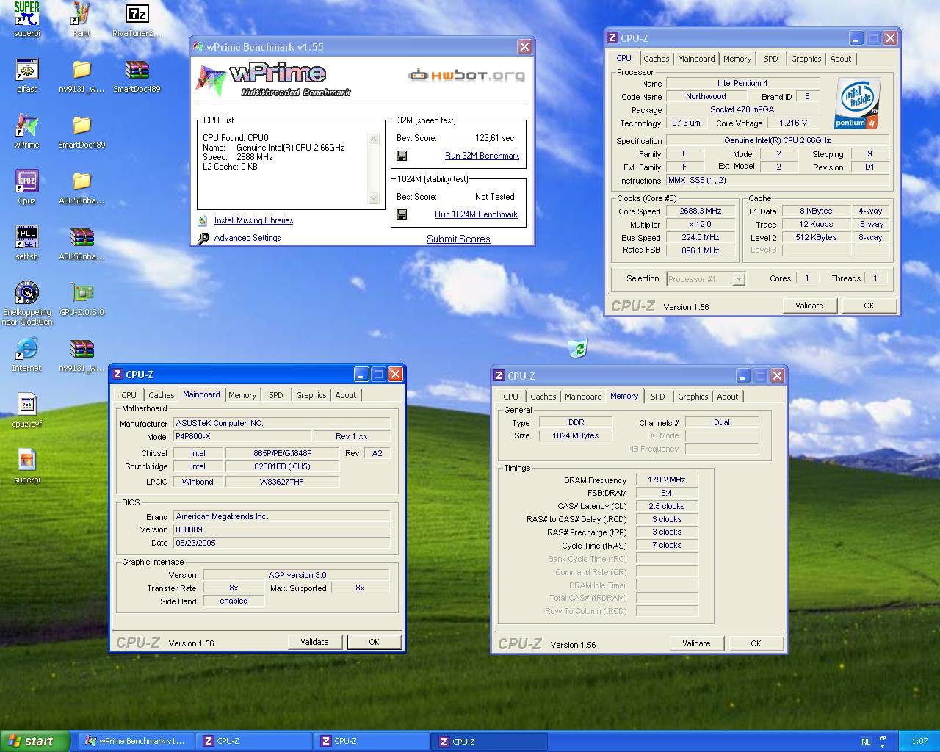Click Validate in the processor CPU-Z window
The width and height of the screenshot is (940, 752).
pos(809,305)
